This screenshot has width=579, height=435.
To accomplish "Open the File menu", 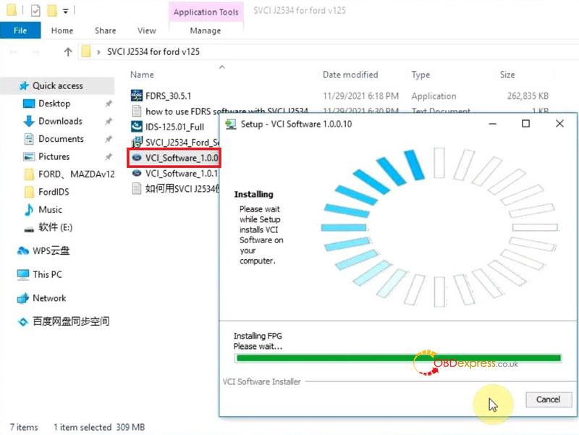I will point(20,30).
